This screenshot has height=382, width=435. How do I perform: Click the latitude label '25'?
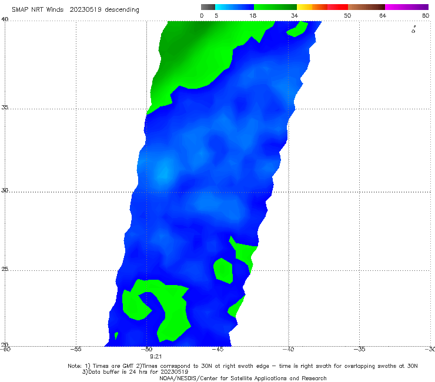[x=5, y=269]
